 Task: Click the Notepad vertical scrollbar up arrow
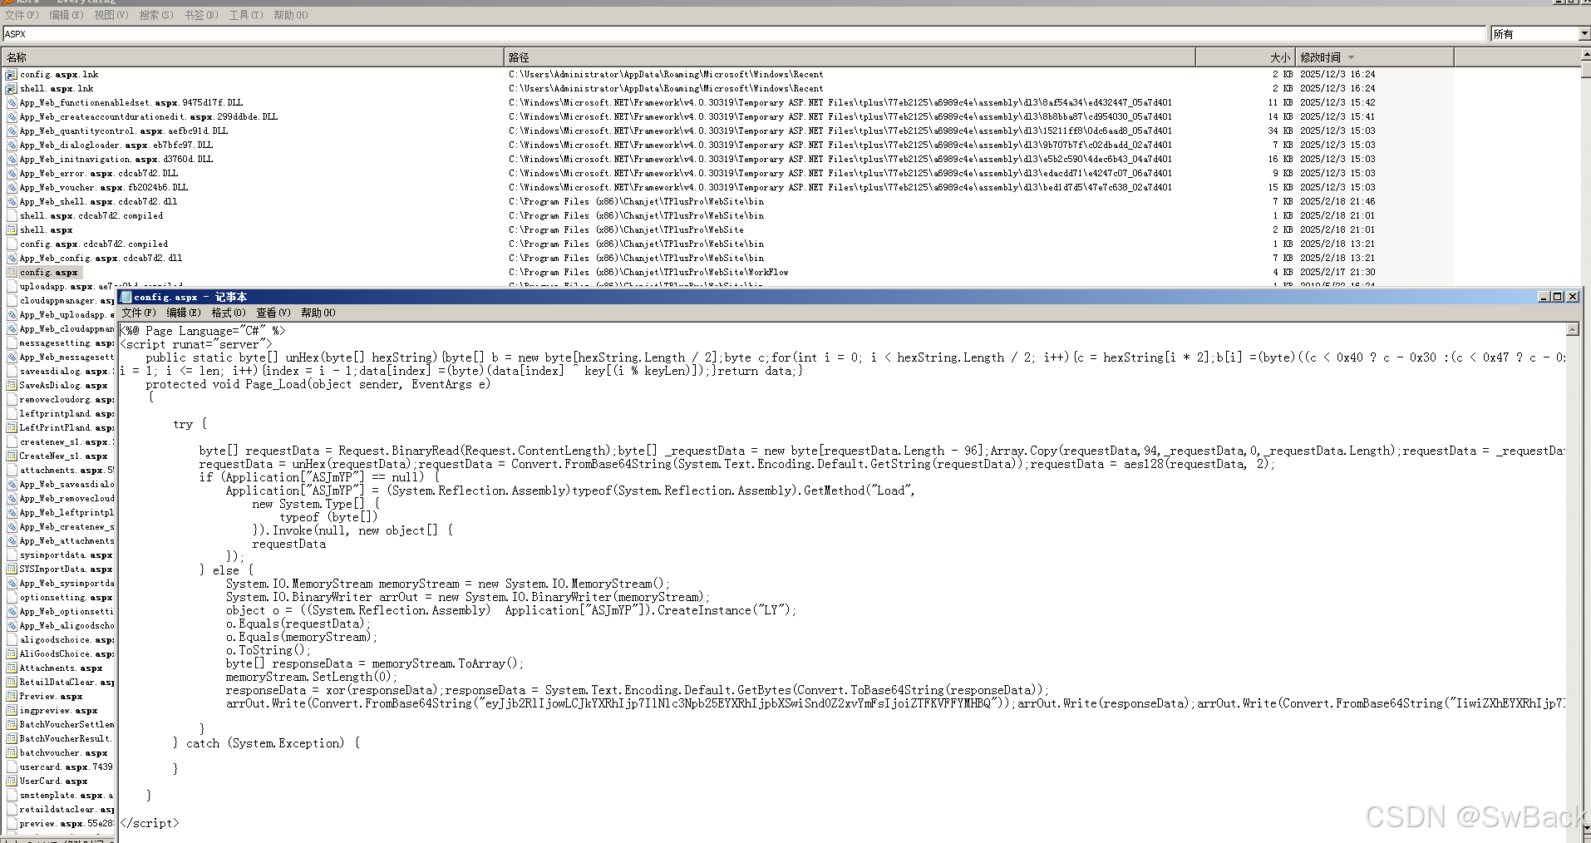click(1573, 330)
